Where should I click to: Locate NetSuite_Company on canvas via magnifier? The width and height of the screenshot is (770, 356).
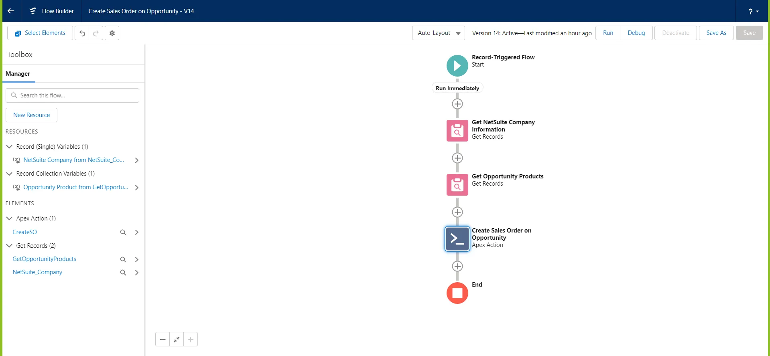coord(123,273)
